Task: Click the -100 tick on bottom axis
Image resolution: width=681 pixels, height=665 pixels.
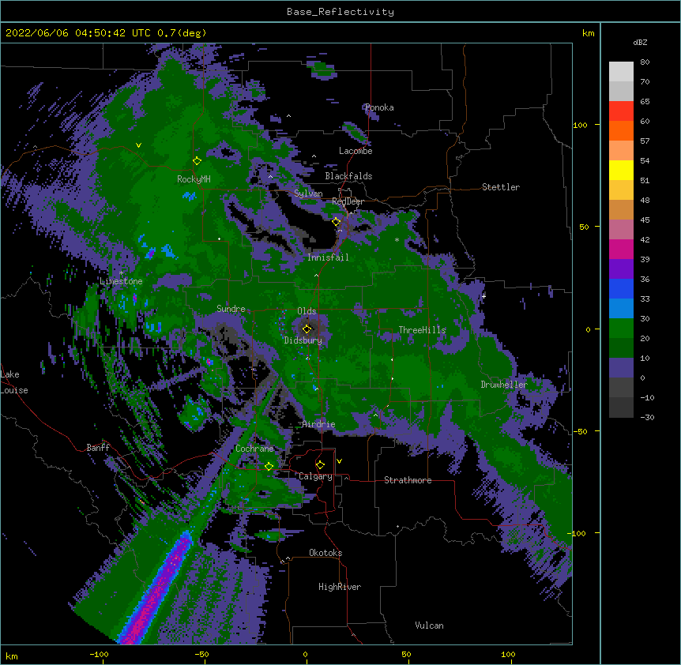Action: coord(99,654)
